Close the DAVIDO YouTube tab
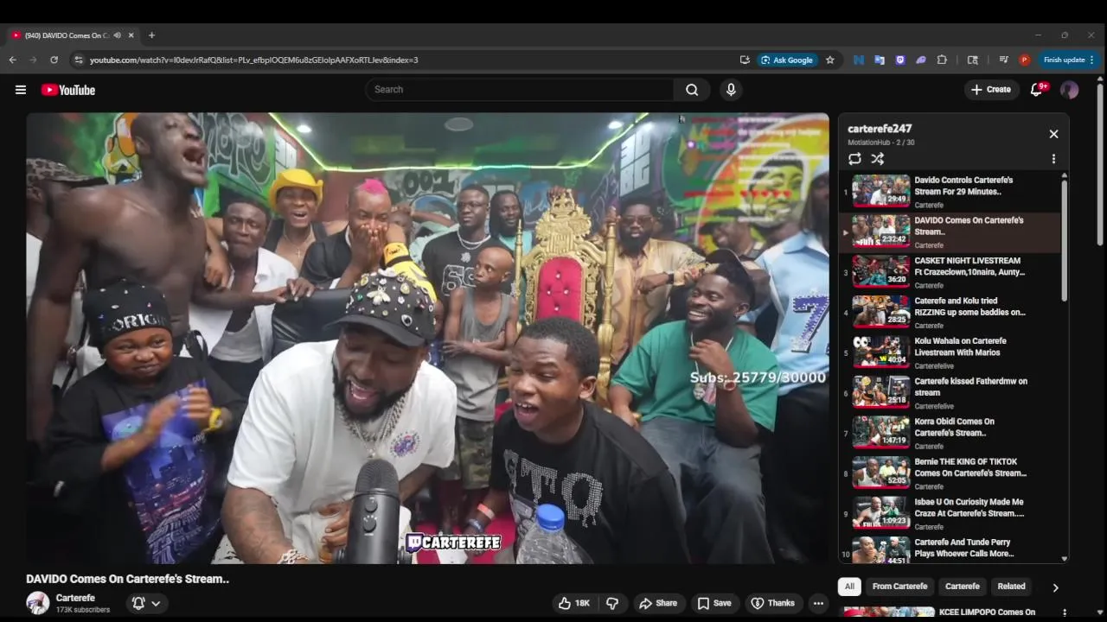The width and height of the screenshot is (1107, 622). tap(131, 35)
